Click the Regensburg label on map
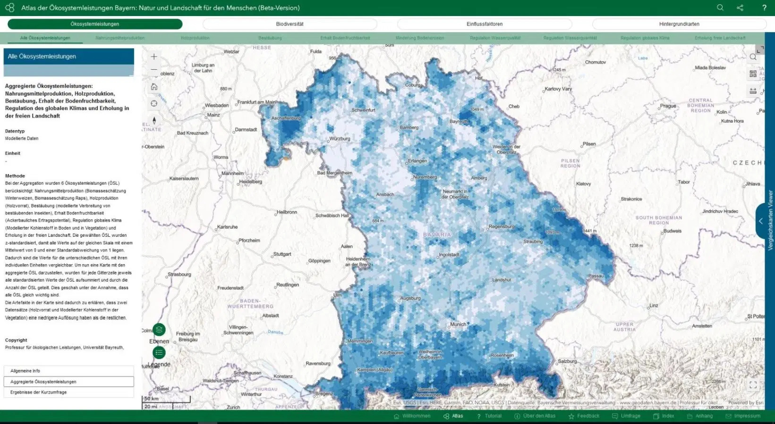This screenshot has width=775, height=424. [502, 226]
